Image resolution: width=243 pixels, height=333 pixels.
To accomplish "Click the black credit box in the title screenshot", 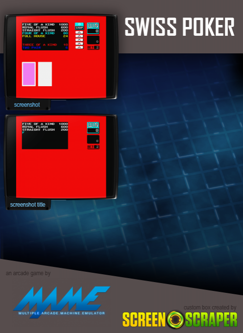I will click(93, 139).
